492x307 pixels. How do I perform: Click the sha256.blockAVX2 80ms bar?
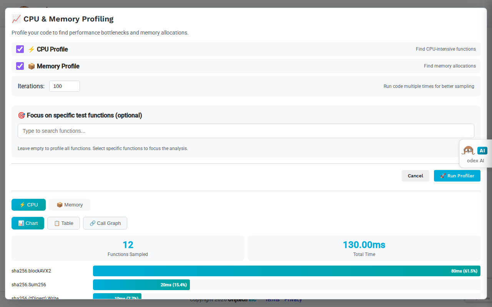point(286,271)
